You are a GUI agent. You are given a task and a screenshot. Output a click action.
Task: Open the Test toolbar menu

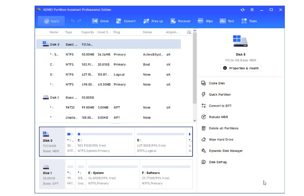pos(226,21)
